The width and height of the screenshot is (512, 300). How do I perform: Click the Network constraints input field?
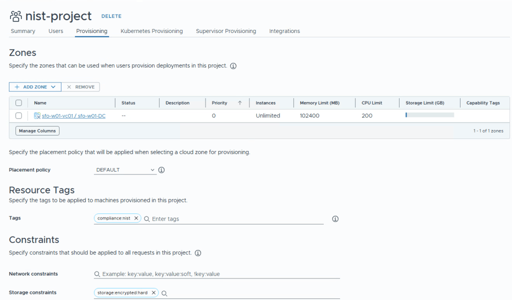[220, 274]
